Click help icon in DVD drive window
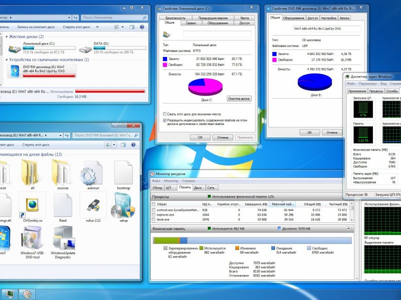Screen dimensions: 401x300 pyautogui.click(x=133, y=144)
